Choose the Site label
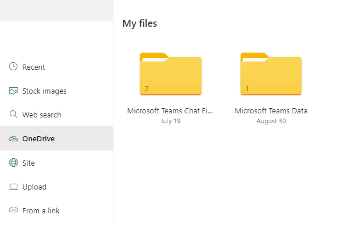 point(29,163)
